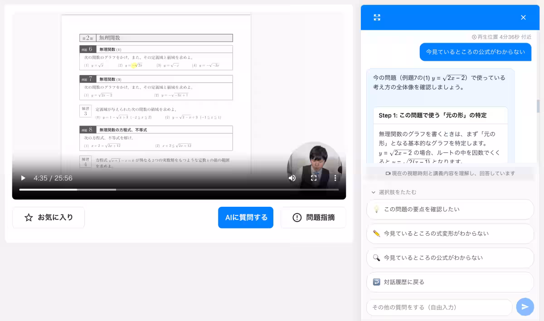Add video to favorites お気に入り
Image resolution: width=544 pixels, height=321 pixels.
[x=49, y=218]
